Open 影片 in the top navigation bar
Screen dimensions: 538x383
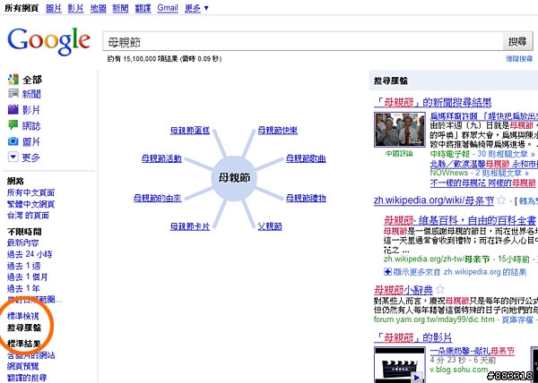coord(75,8)
